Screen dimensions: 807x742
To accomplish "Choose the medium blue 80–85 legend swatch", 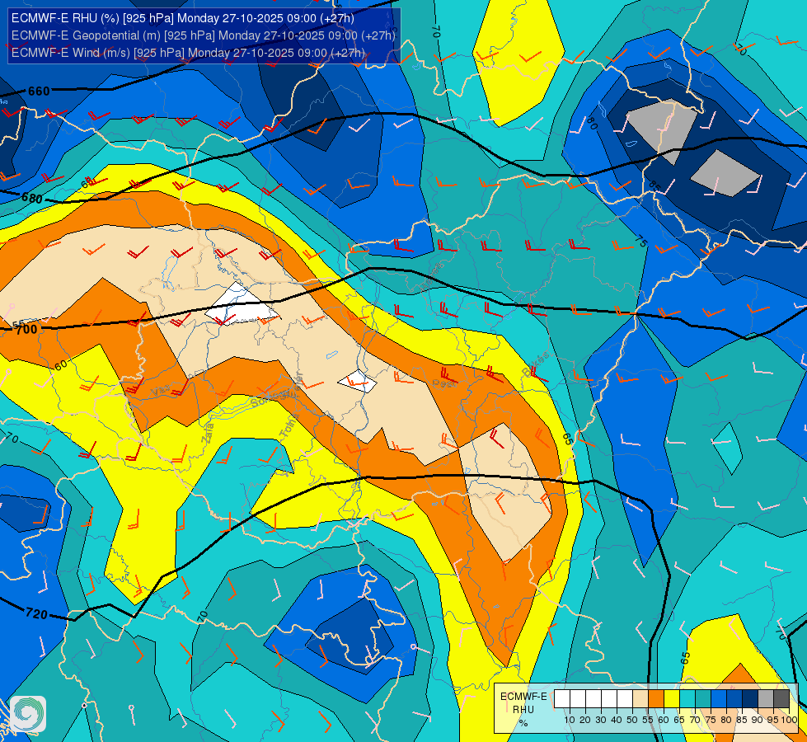I will tap(734, 699).
